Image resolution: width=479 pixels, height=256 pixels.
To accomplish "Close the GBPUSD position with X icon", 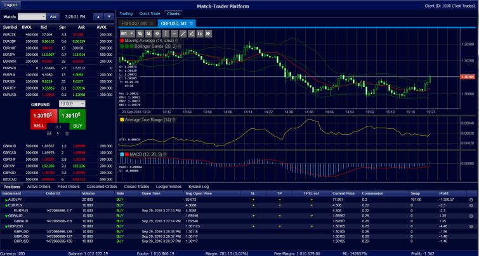I will pyautogui.click(x=471, y=227).
